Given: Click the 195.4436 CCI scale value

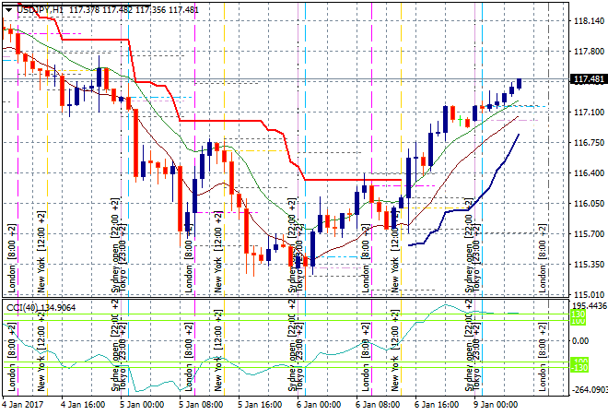Looking at the screenshot, I should (x=590, y=306).
